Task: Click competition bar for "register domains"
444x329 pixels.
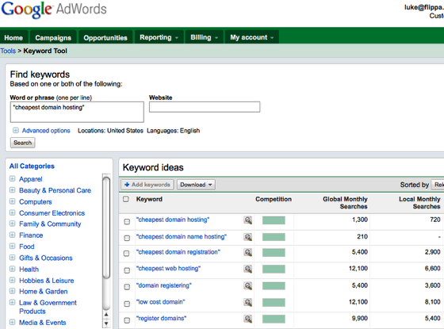Action: coord(274,319)
